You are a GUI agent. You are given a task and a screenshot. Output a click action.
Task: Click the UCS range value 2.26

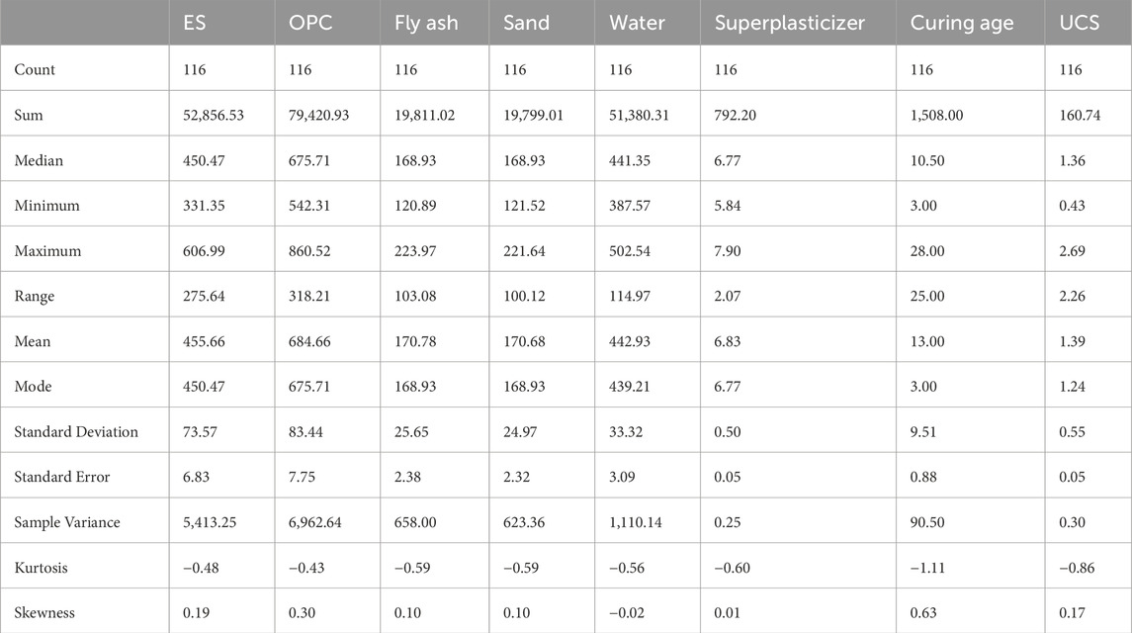click(1071, 296)
